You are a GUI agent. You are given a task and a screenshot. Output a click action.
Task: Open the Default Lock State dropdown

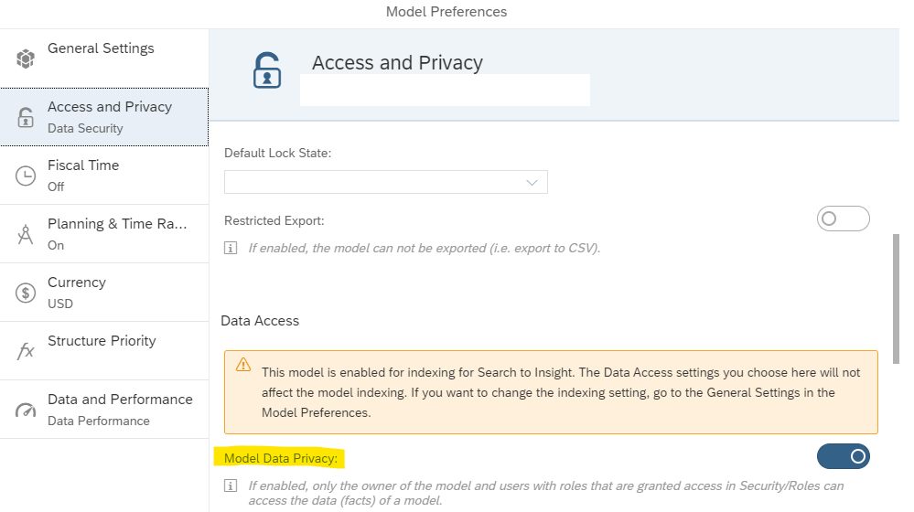(x=385, y=182)
